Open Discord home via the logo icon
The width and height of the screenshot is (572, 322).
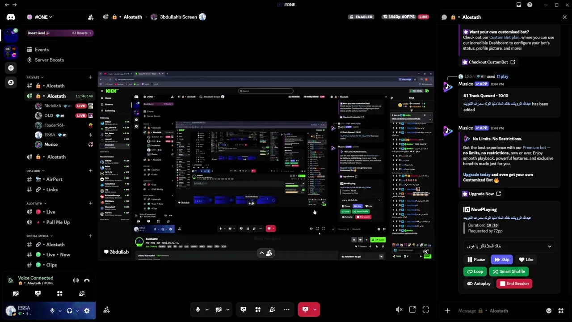coord(11,17)
